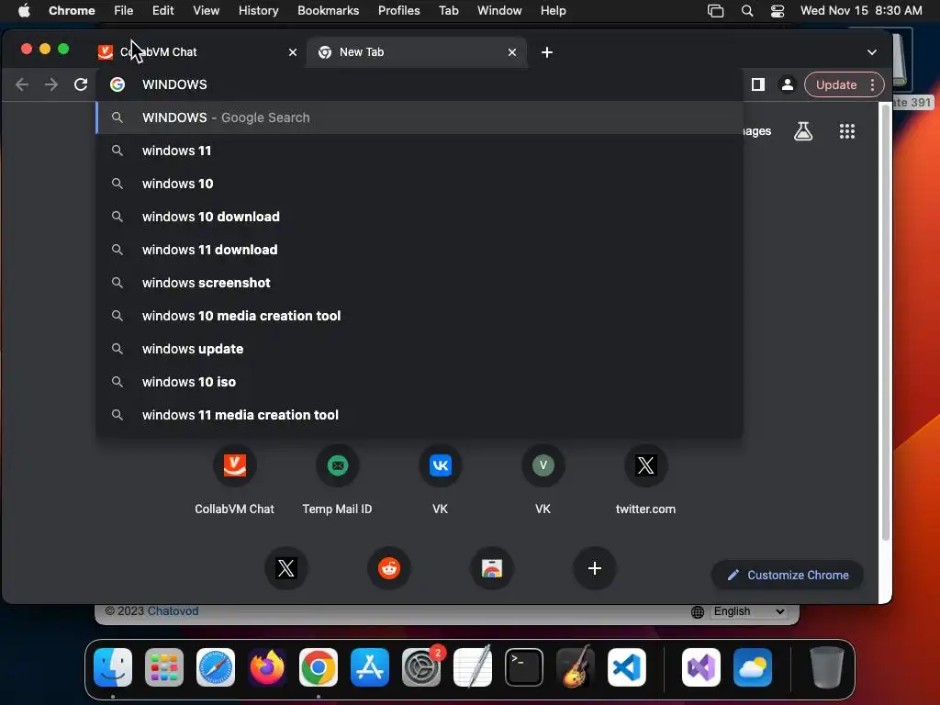Choose 'windows 10 iso' suggestion
The height and width of the screenshot is (705, 940).
click(x=420, y=381)
